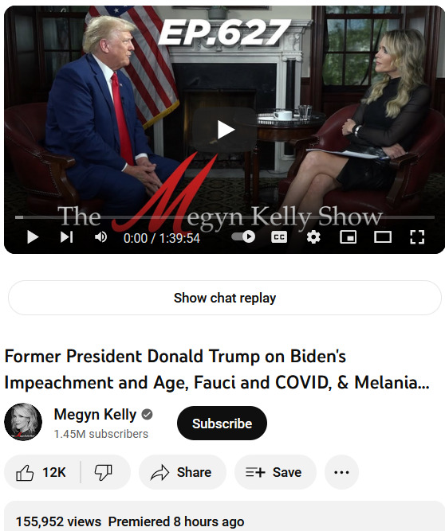Open the Megyn Kelly channel name link

(x=95, y=415)
